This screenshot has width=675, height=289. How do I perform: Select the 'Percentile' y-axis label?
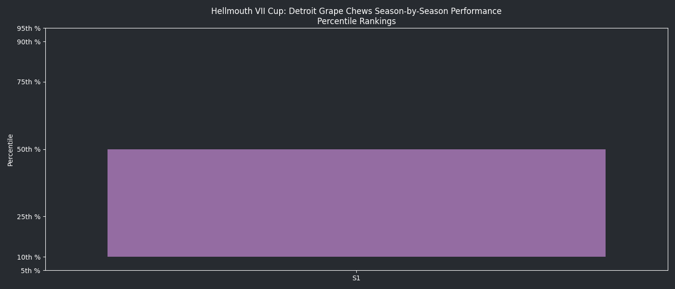(x=11, y=150)
